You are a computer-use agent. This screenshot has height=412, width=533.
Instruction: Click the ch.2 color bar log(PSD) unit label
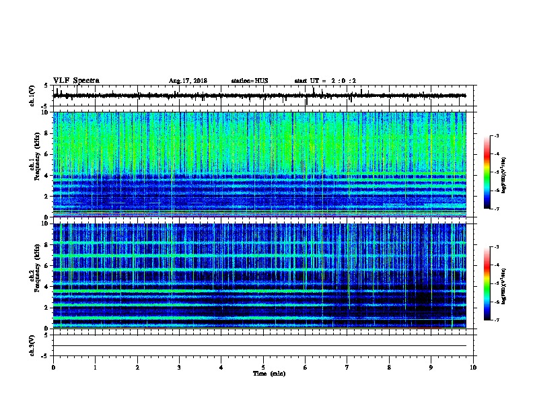504,286
